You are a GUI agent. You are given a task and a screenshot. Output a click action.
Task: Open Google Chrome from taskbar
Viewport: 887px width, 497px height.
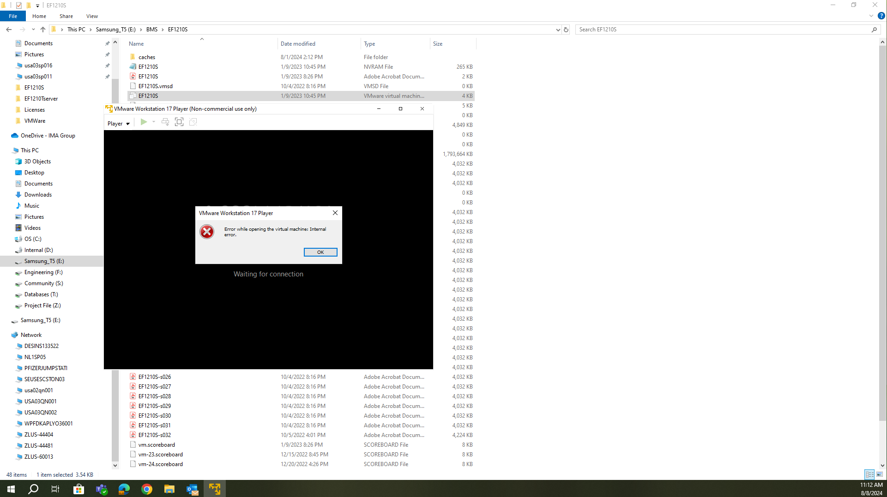(147, 489)
